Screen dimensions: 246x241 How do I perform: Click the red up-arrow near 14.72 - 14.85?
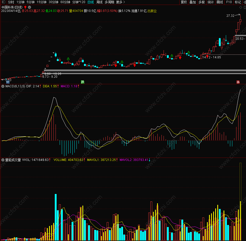coord(207,56)
